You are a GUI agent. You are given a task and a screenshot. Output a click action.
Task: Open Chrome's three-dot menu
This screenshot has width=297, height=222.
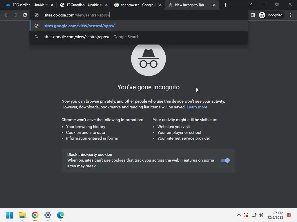pos(291,15)
